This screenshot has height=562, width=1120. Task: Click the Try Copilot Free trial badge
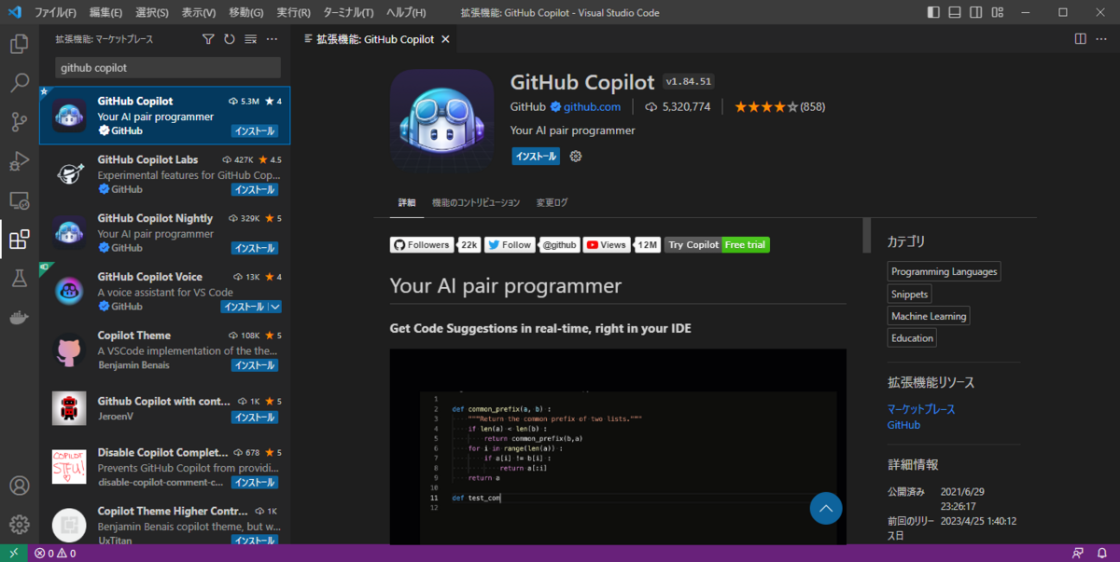point(717,245)
